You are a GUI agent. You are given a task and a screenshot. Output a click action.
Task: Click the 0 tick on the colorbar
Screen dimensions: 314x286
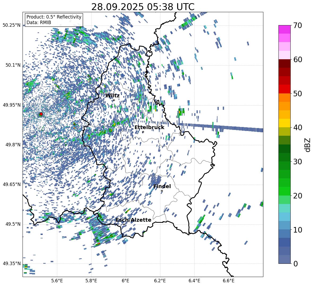tap(295, 264)
